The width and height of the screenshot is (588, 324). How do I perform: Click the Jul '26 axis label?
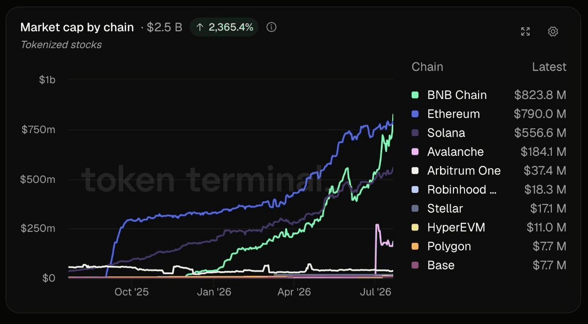click(x=375, y=292)
